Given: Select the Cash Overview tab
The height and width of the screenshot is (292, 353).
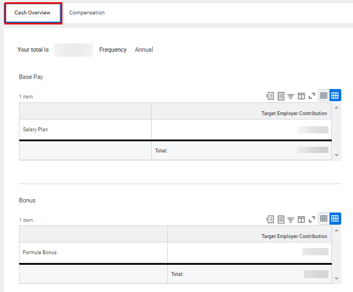Looking at the screenshot, I should point(32,13).
